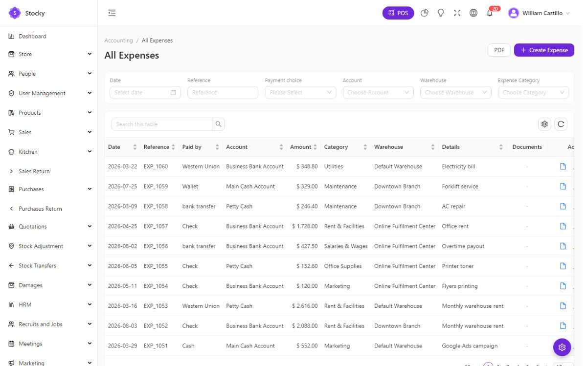
Task: Click the user avatar icon
Action: tap(513, 13)
